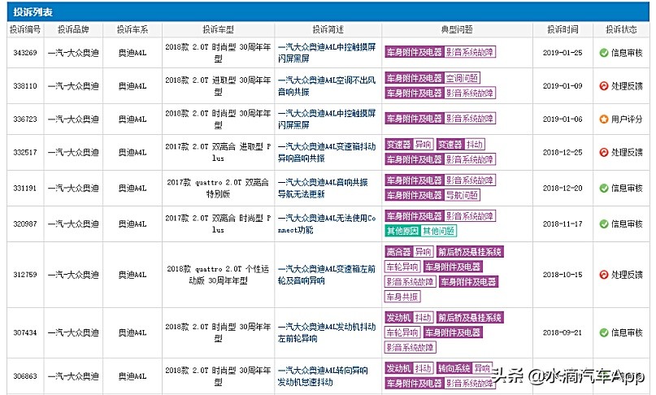
Task: Click 导航问题 tag in row 331191
Action: (462, 195)
